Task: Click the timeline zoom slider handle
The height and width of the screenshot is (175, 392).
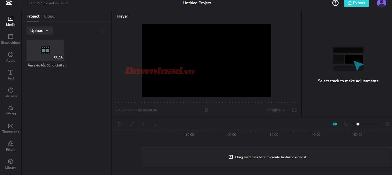Action: (358, 124)
